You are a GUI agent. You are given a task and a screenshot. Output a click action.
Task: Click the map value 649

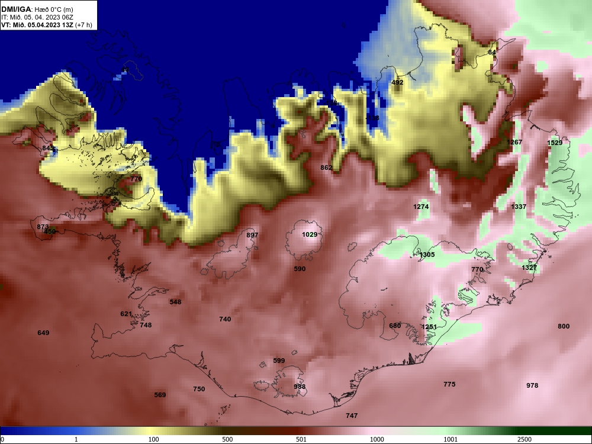(43, 333)
